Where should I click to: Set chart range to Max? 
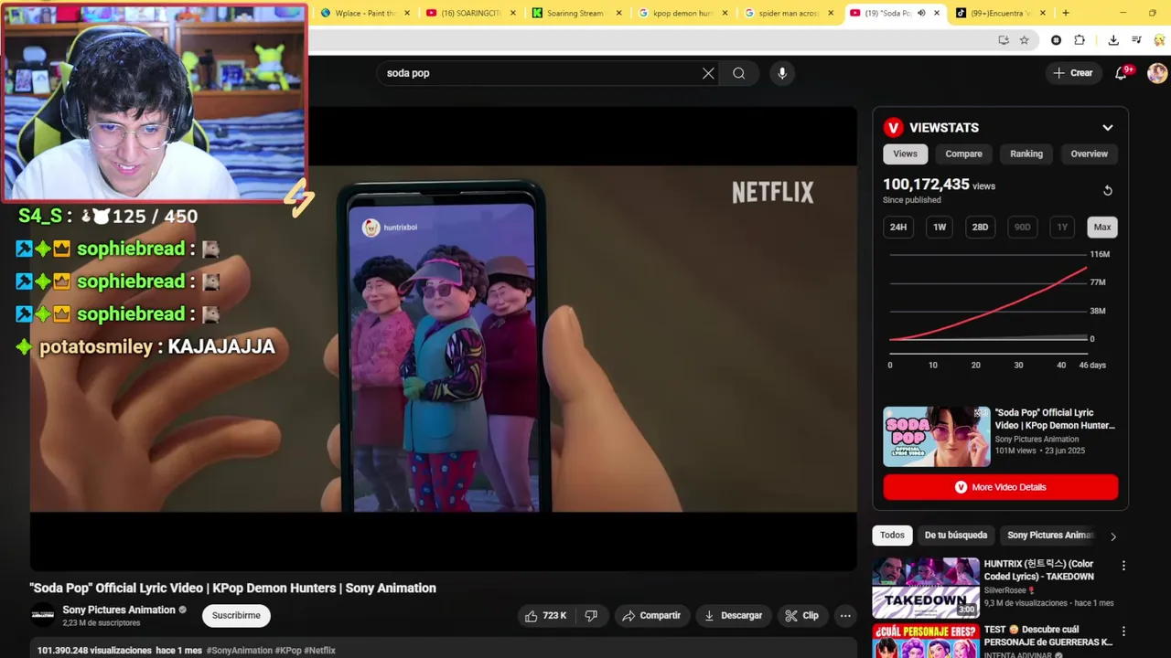[x=1102, y=228]
